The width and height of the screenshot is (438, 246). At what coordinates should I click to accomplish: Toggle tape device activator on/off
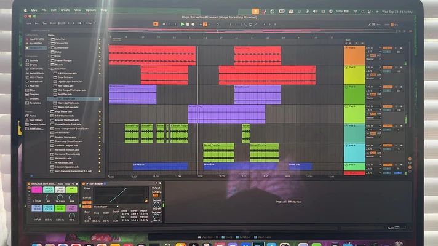point(29,184)
